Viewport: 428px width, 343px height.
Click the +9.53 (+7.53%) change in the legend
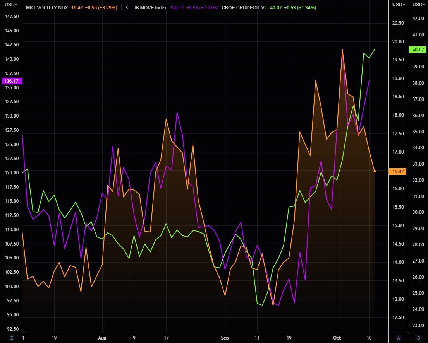202,8
